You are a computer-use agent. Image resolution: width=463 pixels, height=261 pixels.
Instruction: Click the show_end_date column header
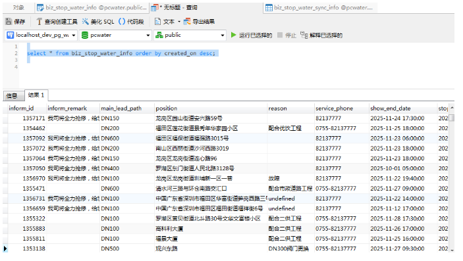403,108
